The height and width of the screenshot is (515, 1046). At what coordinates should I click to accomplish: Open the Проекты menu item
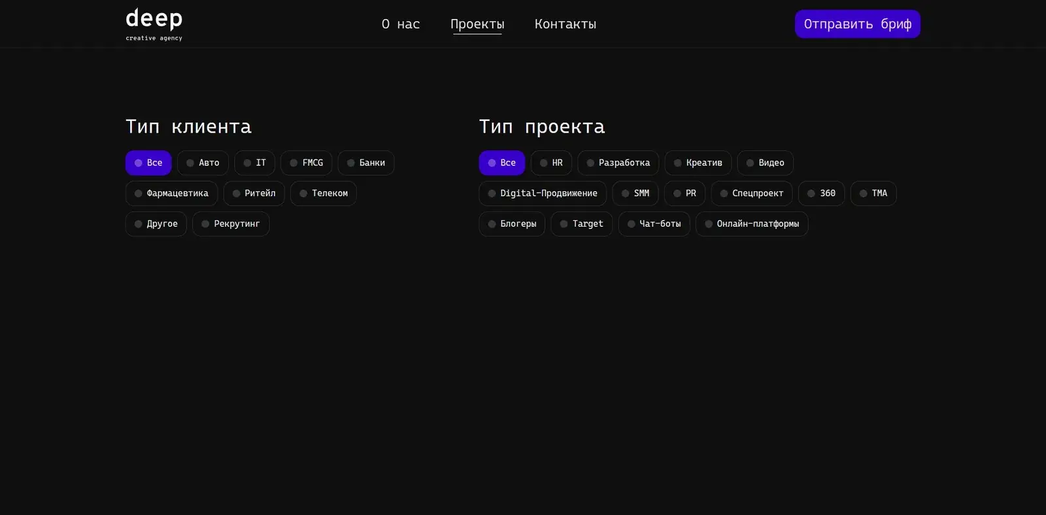tap(477, 24)
